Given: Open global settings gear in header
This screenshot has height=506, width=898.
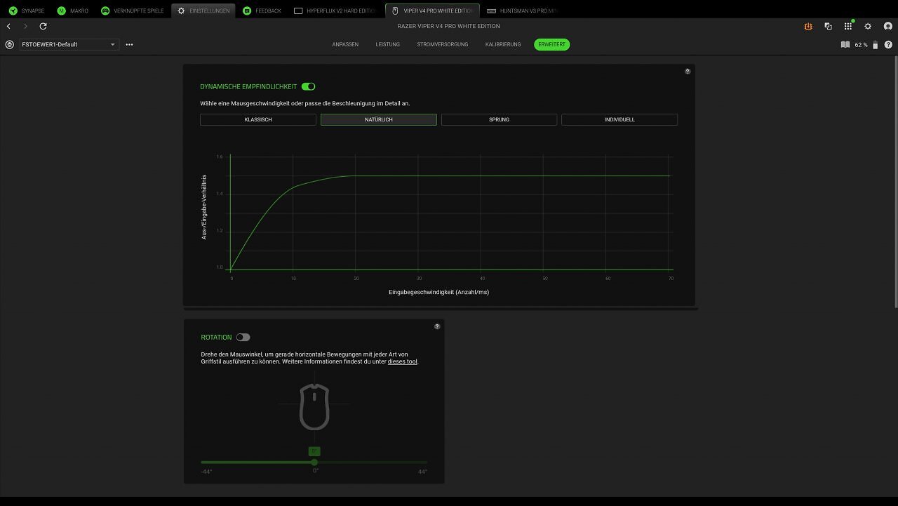Looking at the screenshot, I should (868, 26).
